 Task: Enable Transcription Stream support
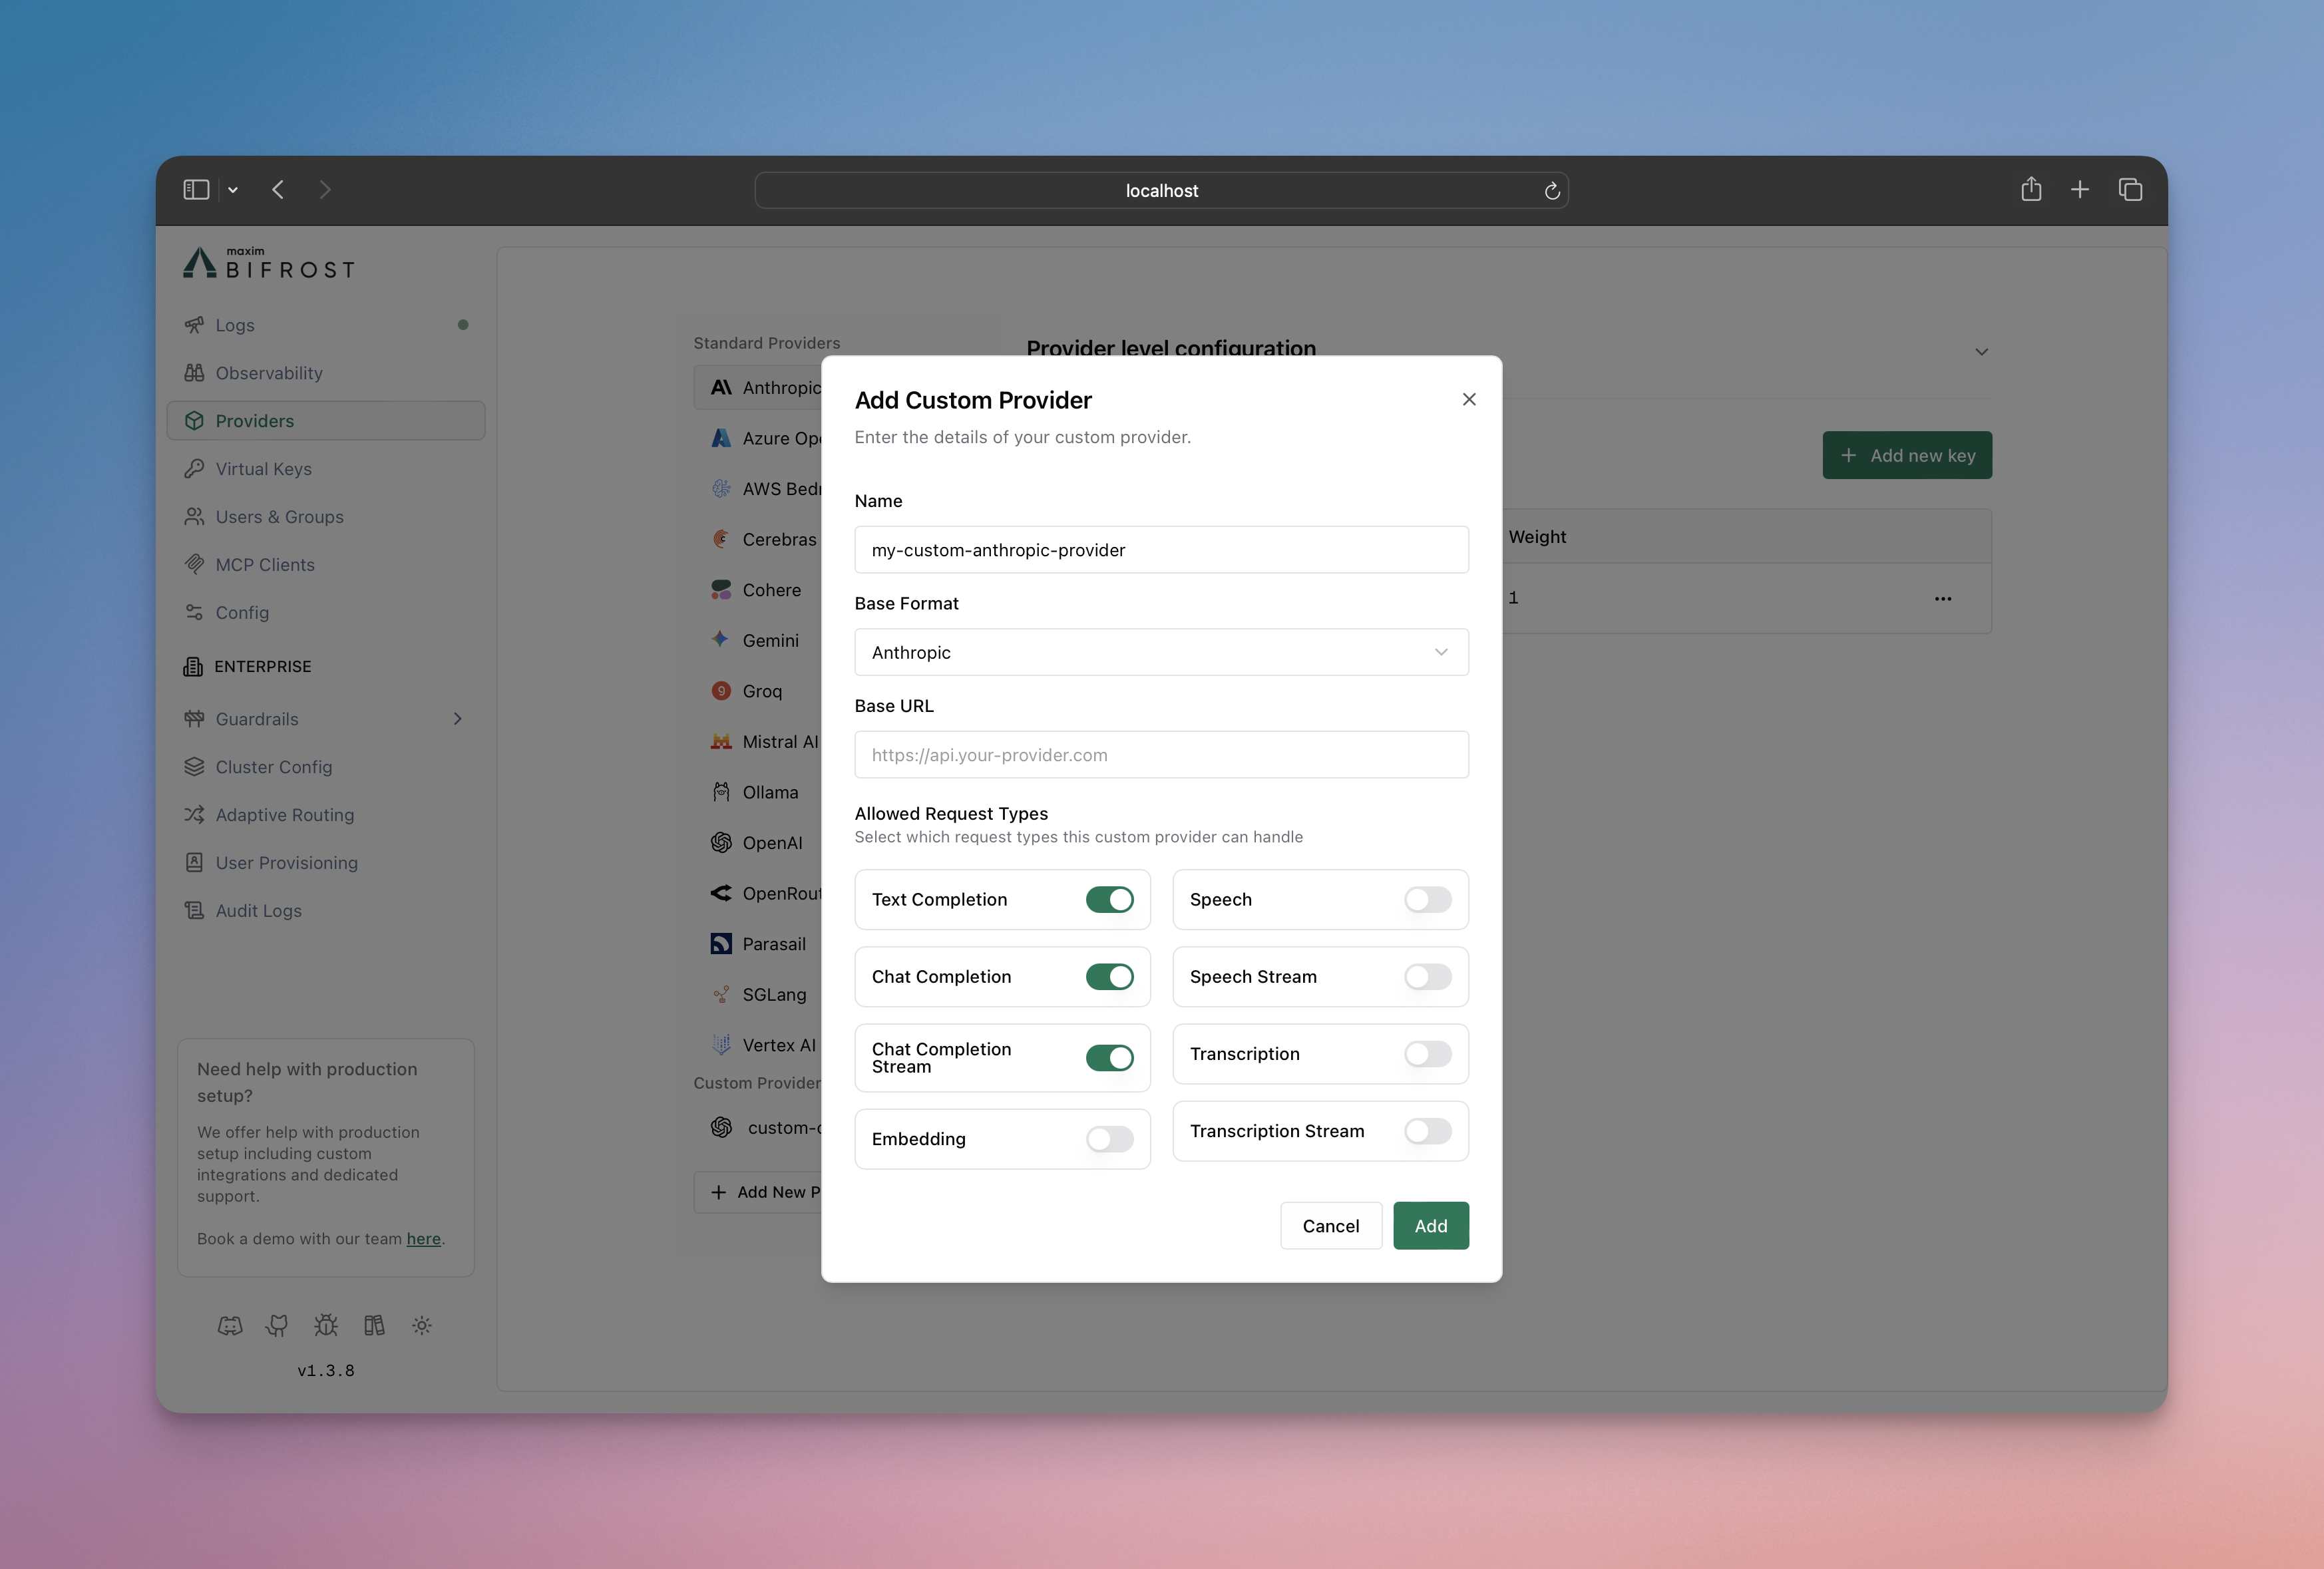pyautogui.click(x=1427, y=1131)
